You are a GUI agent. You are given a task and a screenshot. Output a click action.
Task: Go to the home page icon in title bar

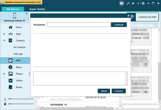[133, 3]
